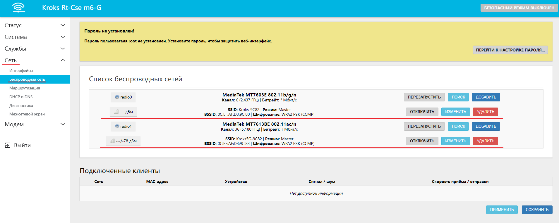Toggle the Безопасный режим выключен button
The height and width of the screenshot is (223, 559).
tap(519, 8)
